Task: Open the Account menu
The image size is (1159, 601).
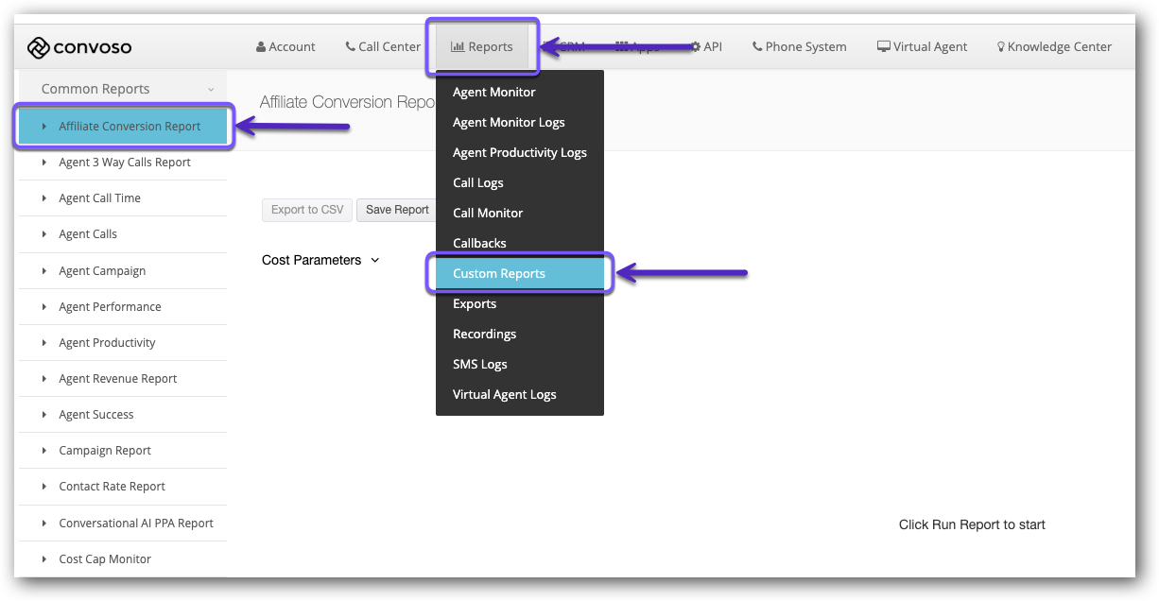Action: pyautogui.click(x=285, y=46)
